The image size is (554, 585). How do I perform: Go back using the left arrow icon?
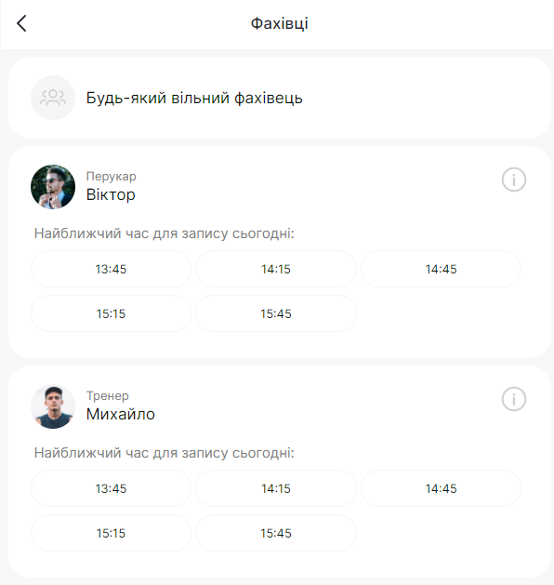[21, 23]
